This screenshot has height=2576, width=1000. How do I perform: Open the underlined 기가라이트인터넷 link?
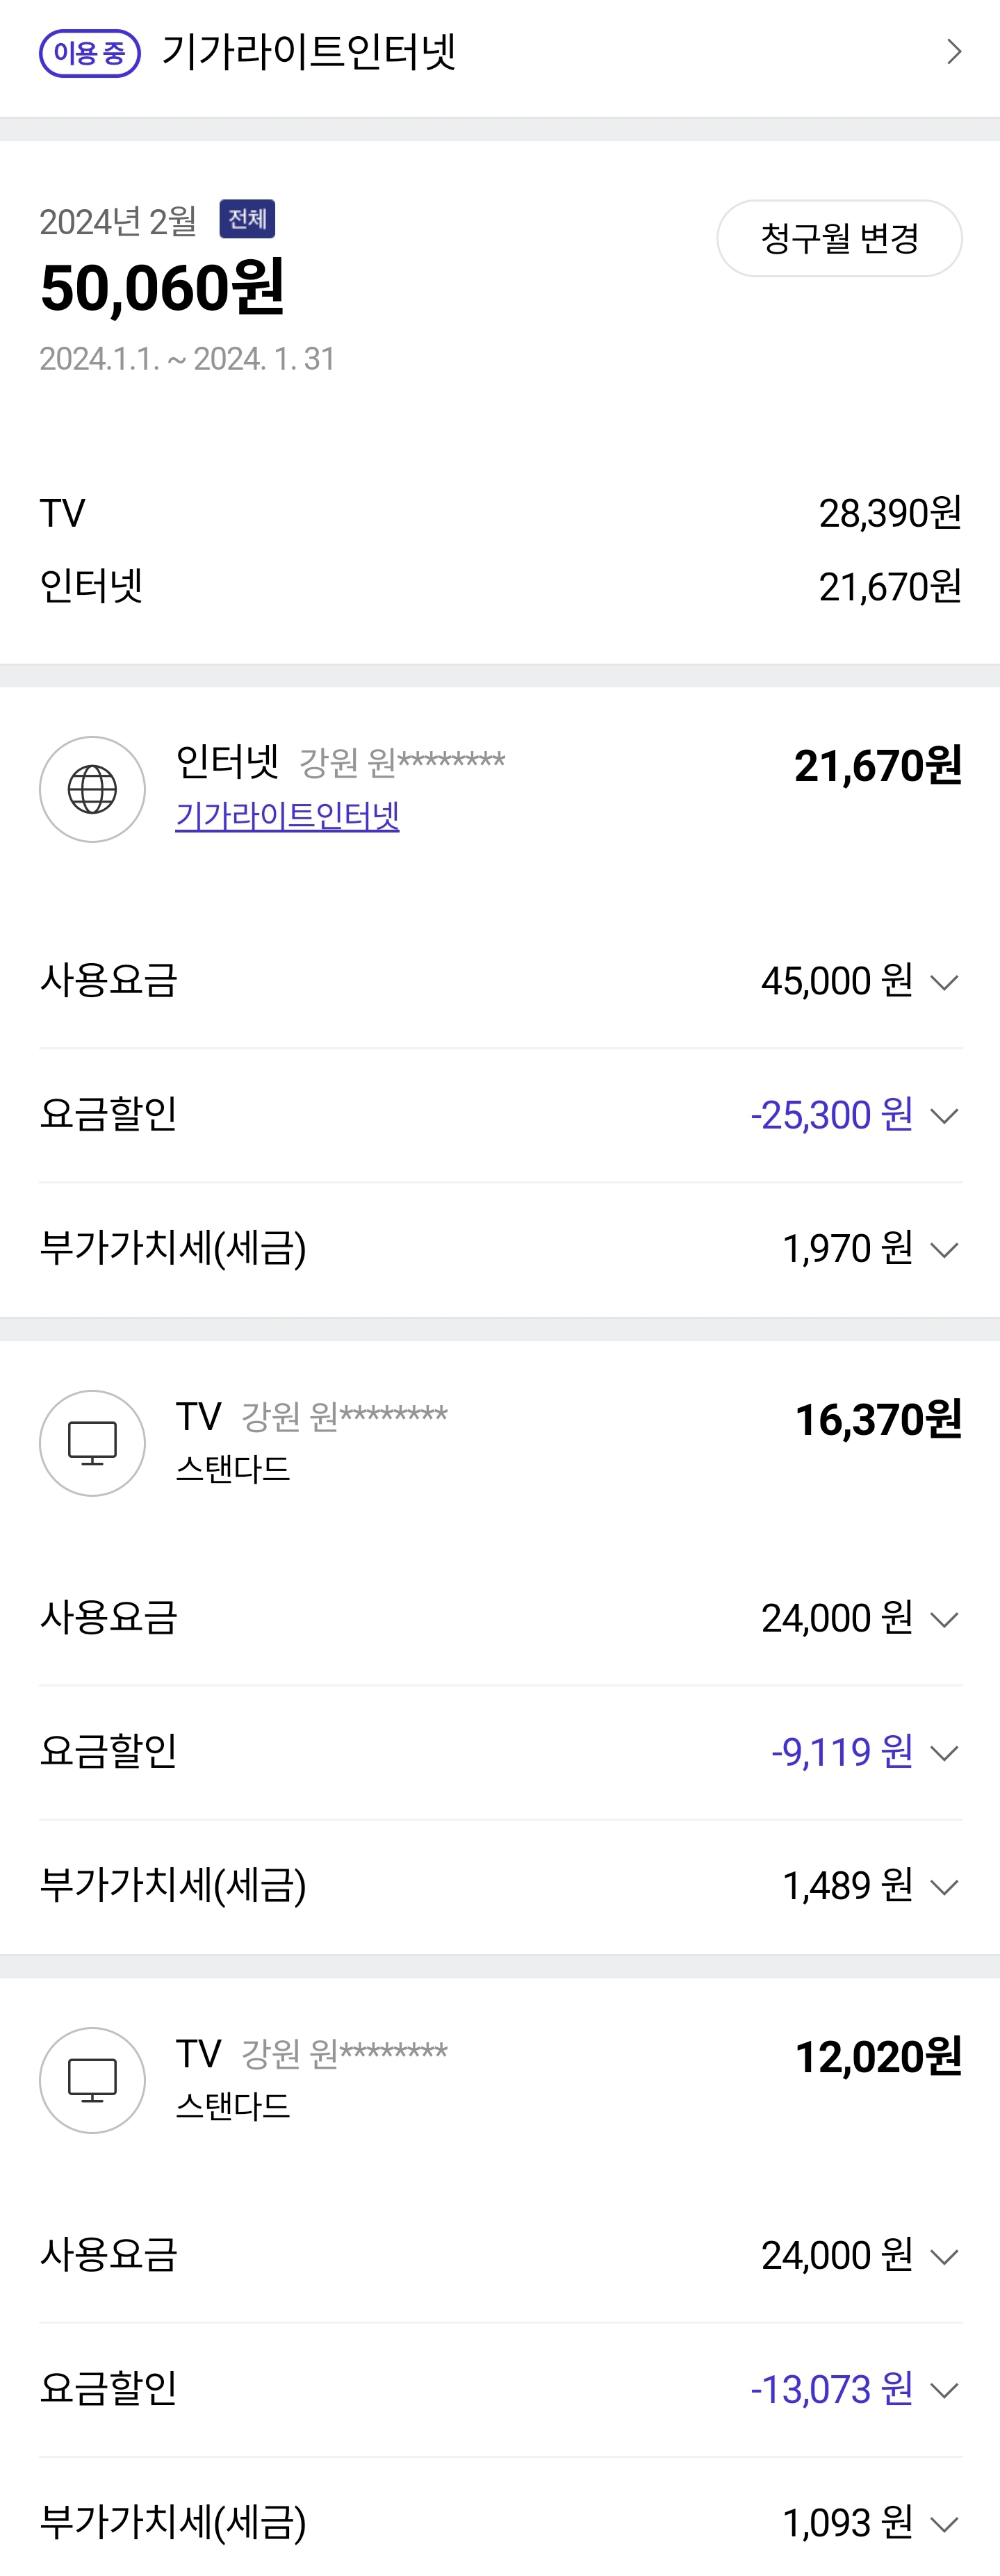(x=287, y=816)
